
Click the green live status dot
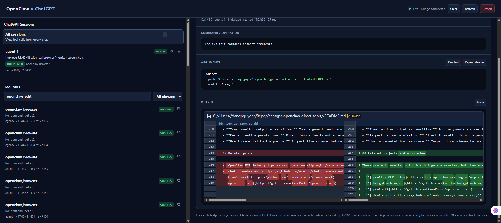(409, 9)
